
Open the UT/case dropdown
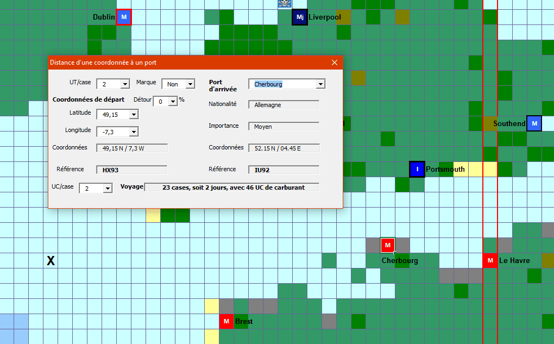(125, 84)
